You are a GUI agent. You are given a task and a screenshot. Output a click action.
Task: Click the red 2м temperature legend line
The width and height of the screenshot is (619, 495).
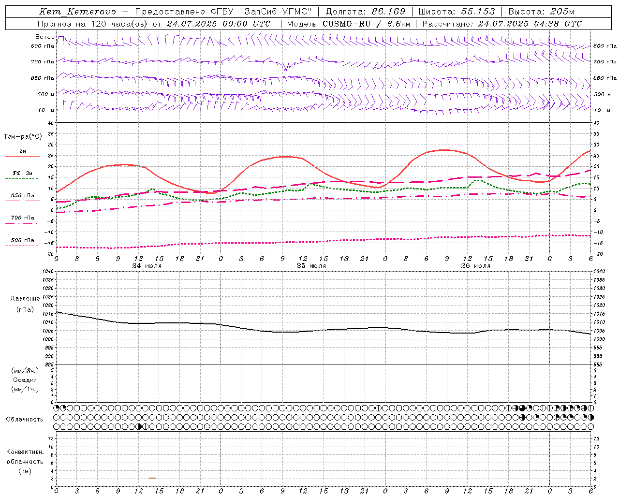coord(22,157)
